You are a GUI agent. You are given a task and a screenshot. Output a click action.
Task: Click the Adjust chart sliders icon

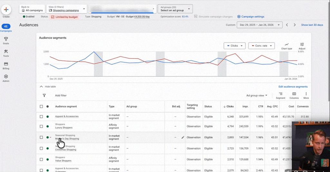(x=302, y=45)
